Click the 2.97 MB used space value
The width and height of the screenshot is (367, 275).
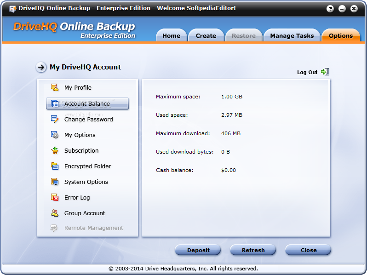[232, 115]
